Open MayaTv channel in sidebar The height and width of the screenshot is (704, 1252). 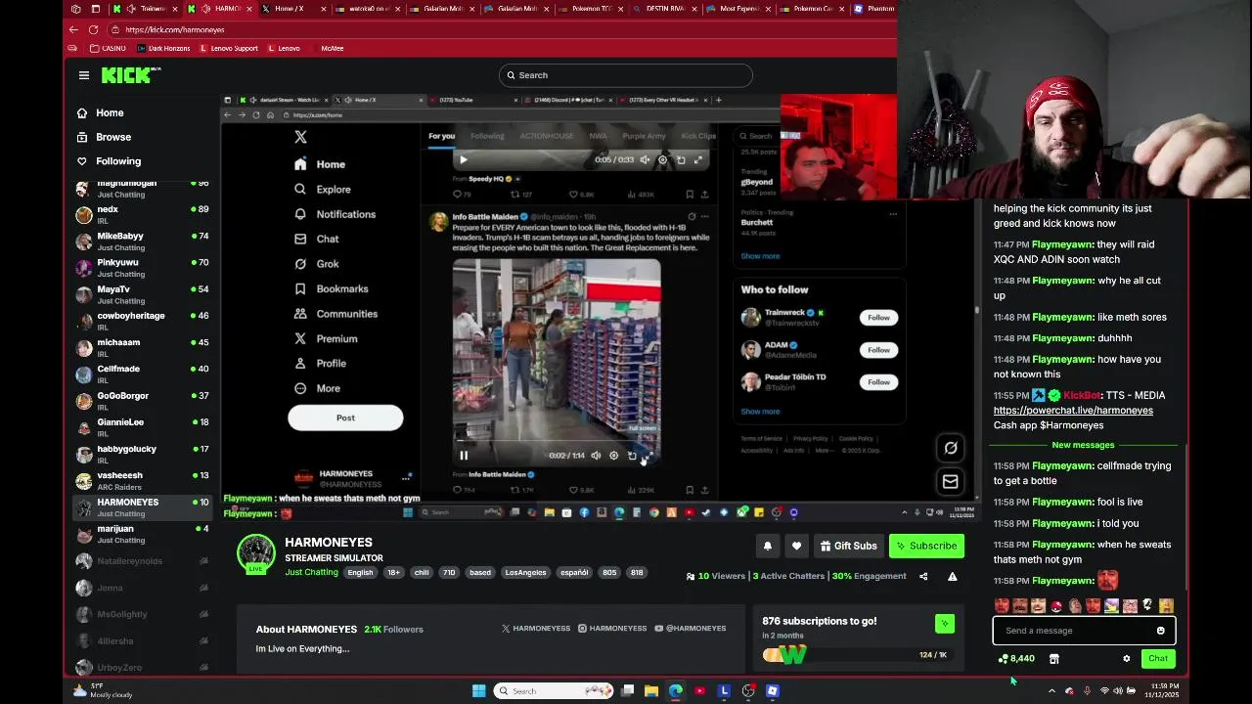coord(143,294)
